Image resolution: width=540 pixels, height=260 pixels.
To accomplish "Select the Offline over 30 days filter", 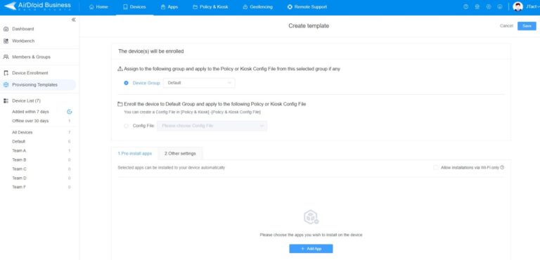I will (x=30, y=122).
